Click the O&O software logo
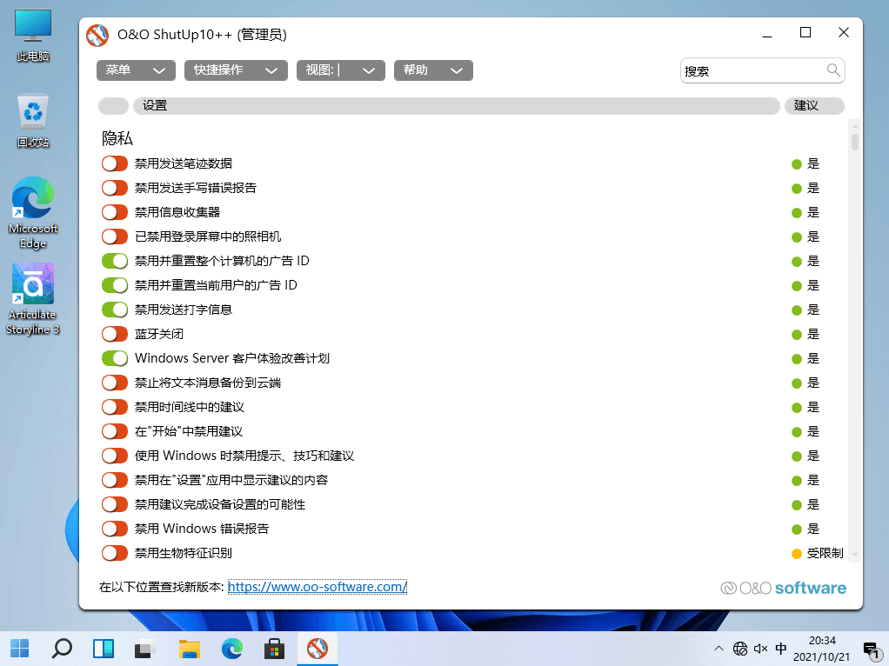 point(783,588)
